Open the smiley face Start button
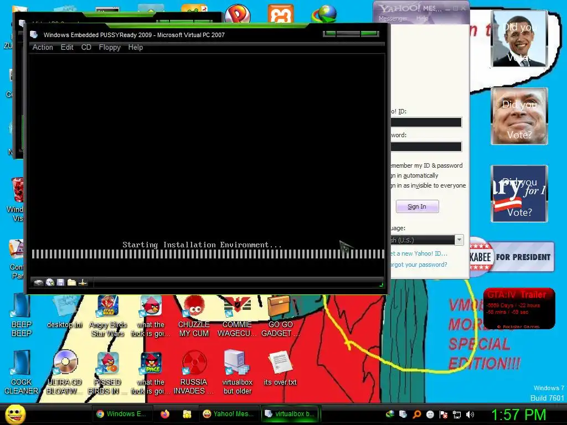Image resolution: width=567 pixels, height=425 pixels. [16, 414]
